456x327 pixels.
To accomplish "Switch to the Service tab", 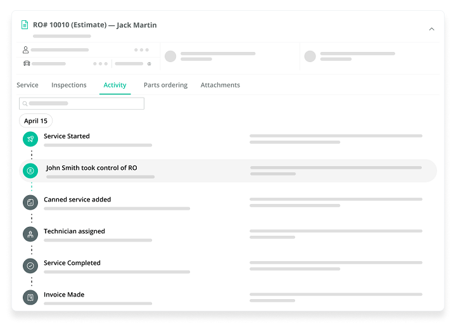I will coord(27,85).
